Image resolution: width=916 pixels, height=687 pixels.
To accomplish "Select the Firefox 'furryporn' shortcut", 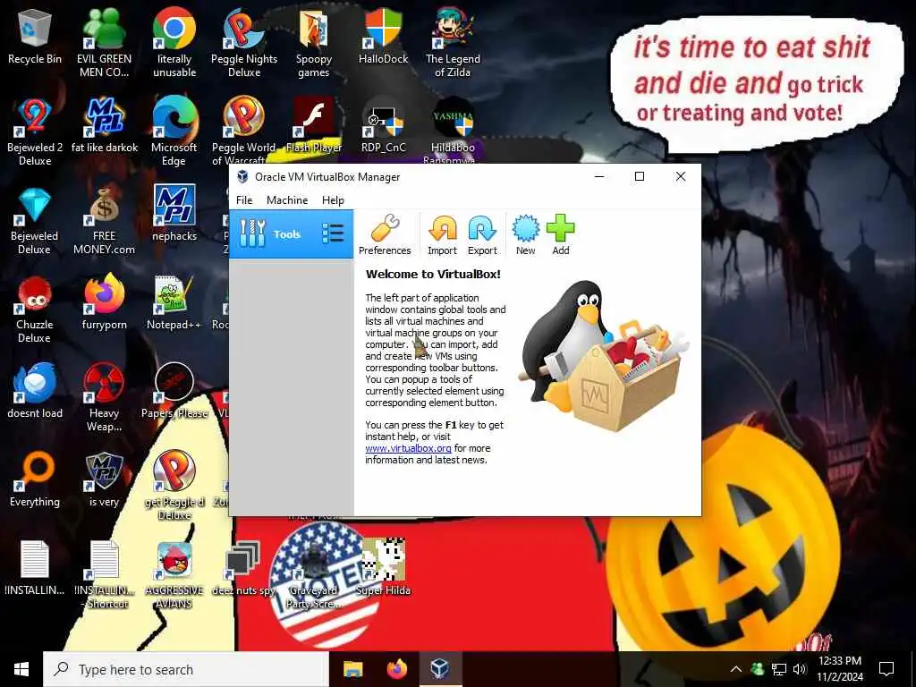I will (104, 302).
